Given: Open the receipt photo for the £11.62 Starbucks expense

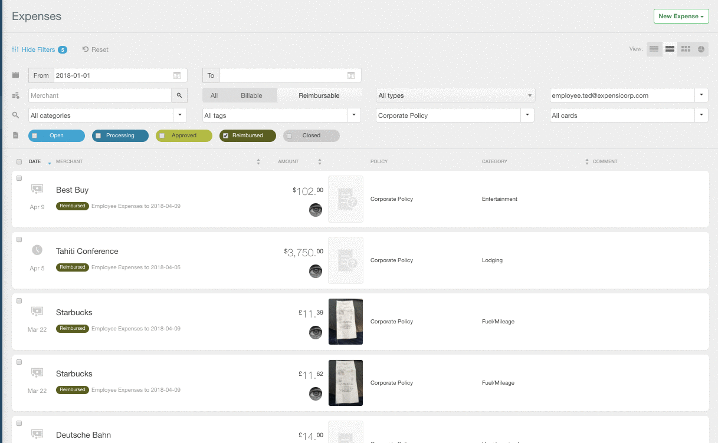Looking at the screenshot, I should coord(346,383).
